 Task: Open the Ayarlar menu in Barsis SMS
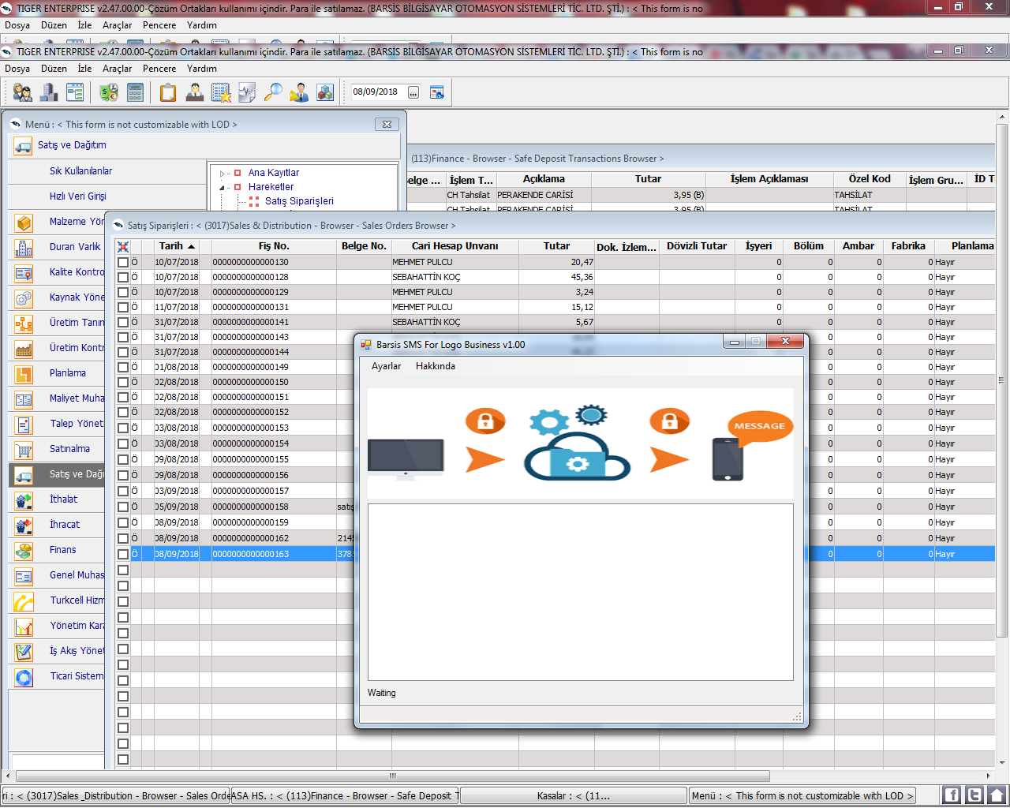pos(386,366)
